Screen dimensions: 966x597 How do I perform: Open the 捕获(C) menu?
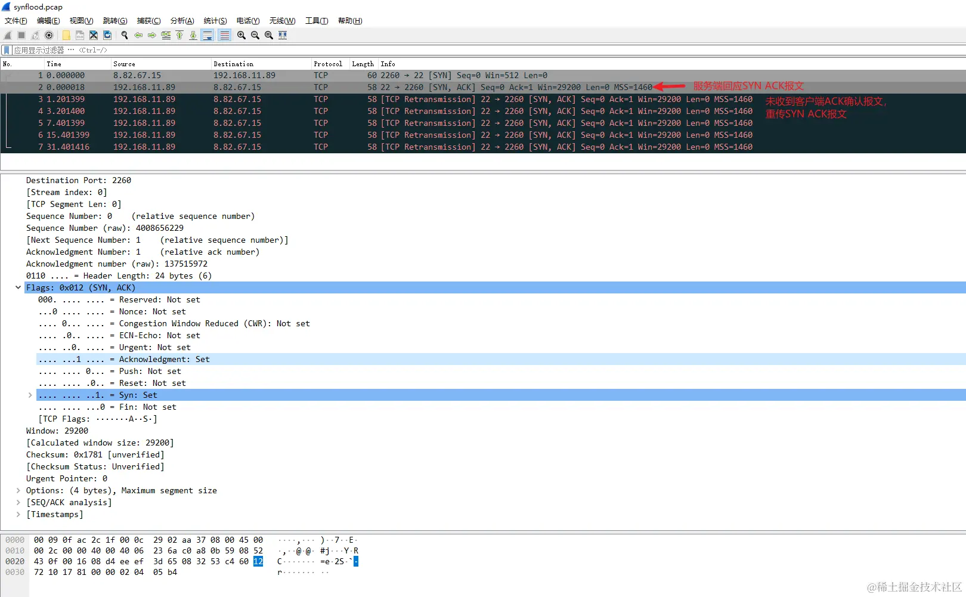click(x=149, y=21)
